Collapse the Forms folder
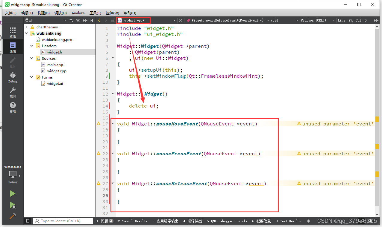382x227 pixels. point(32,77)
